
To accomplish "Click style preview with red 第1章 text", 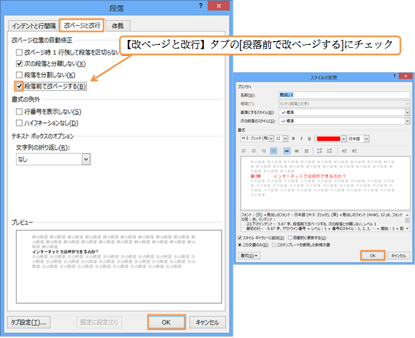I will 325,183.
